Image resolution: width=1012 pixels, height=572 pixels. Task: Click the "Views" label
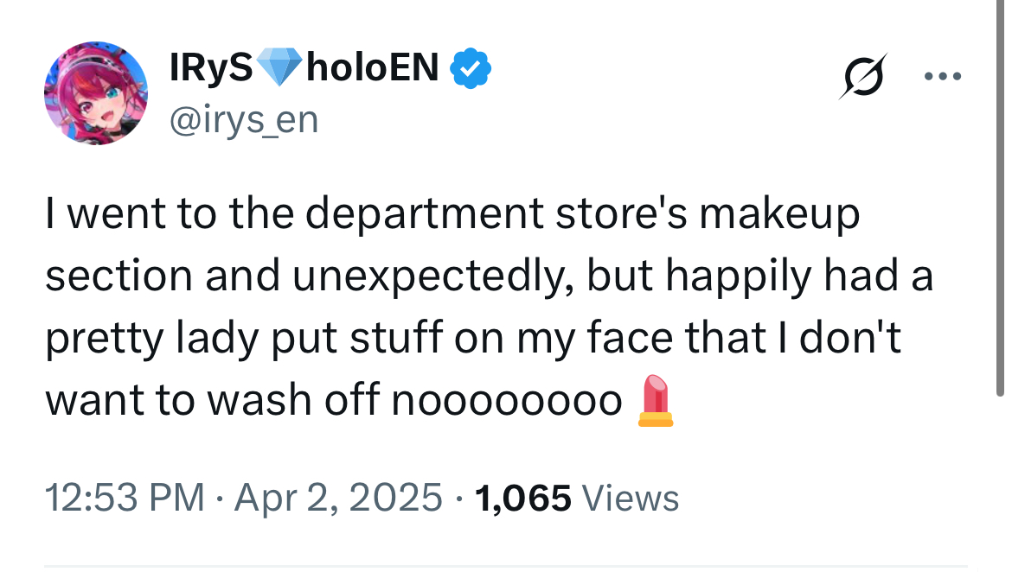[x=631, y=499]
